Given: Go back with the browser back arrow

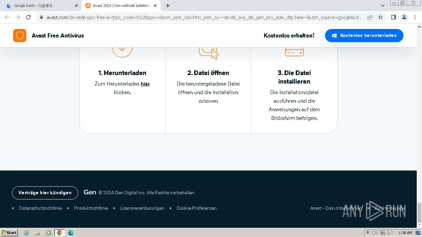Looking at the screenshot, I should point(7,17).
